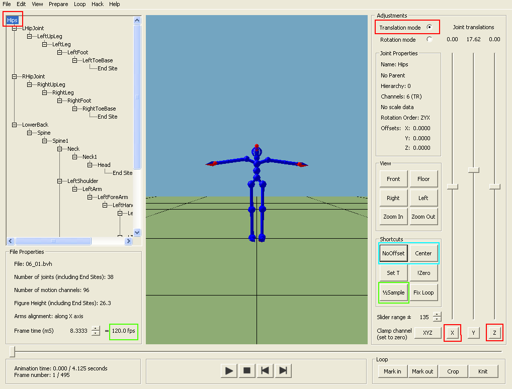Clamp all channels with XYZ button

click(x=428, y=333)
